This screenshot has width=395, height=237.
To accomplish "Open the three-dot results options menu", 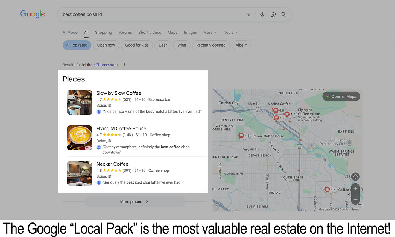I will pos(124,65).
